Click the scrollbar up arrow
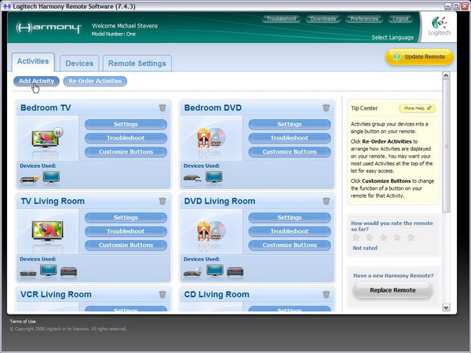This screenshot has width=471, height=353. [x=446, y=75]
